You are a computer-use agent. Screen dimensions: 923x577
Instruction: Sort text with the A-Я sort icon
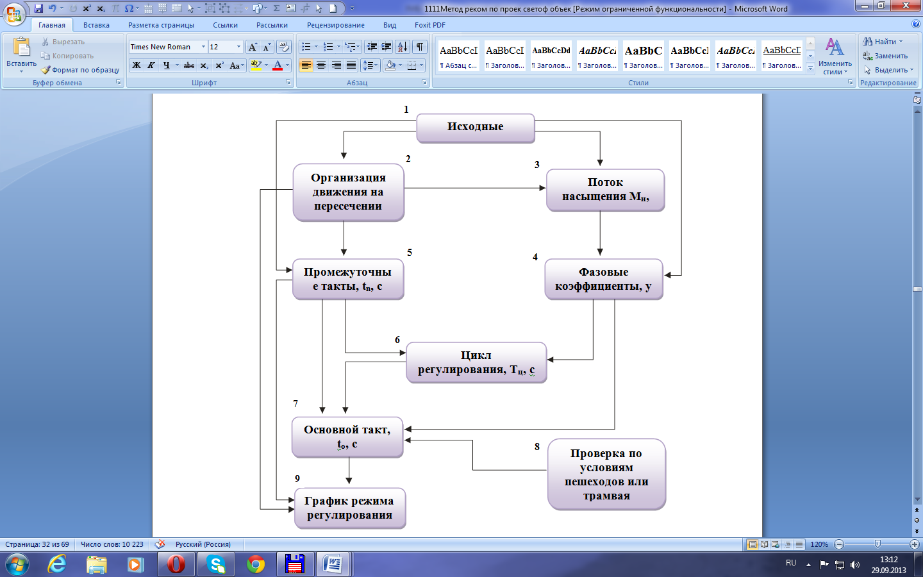[x=403, y=47]
